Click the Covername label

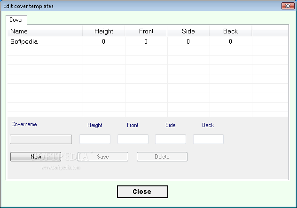(24, 124)
